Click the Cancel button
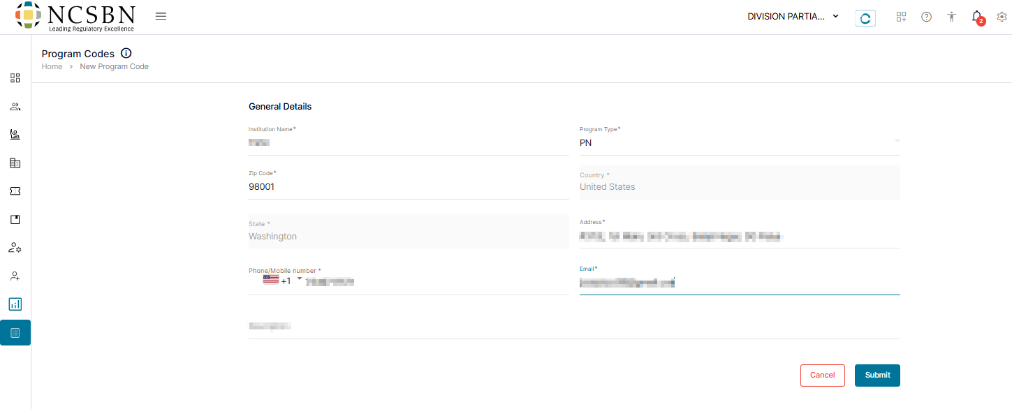 click(822, 375)
